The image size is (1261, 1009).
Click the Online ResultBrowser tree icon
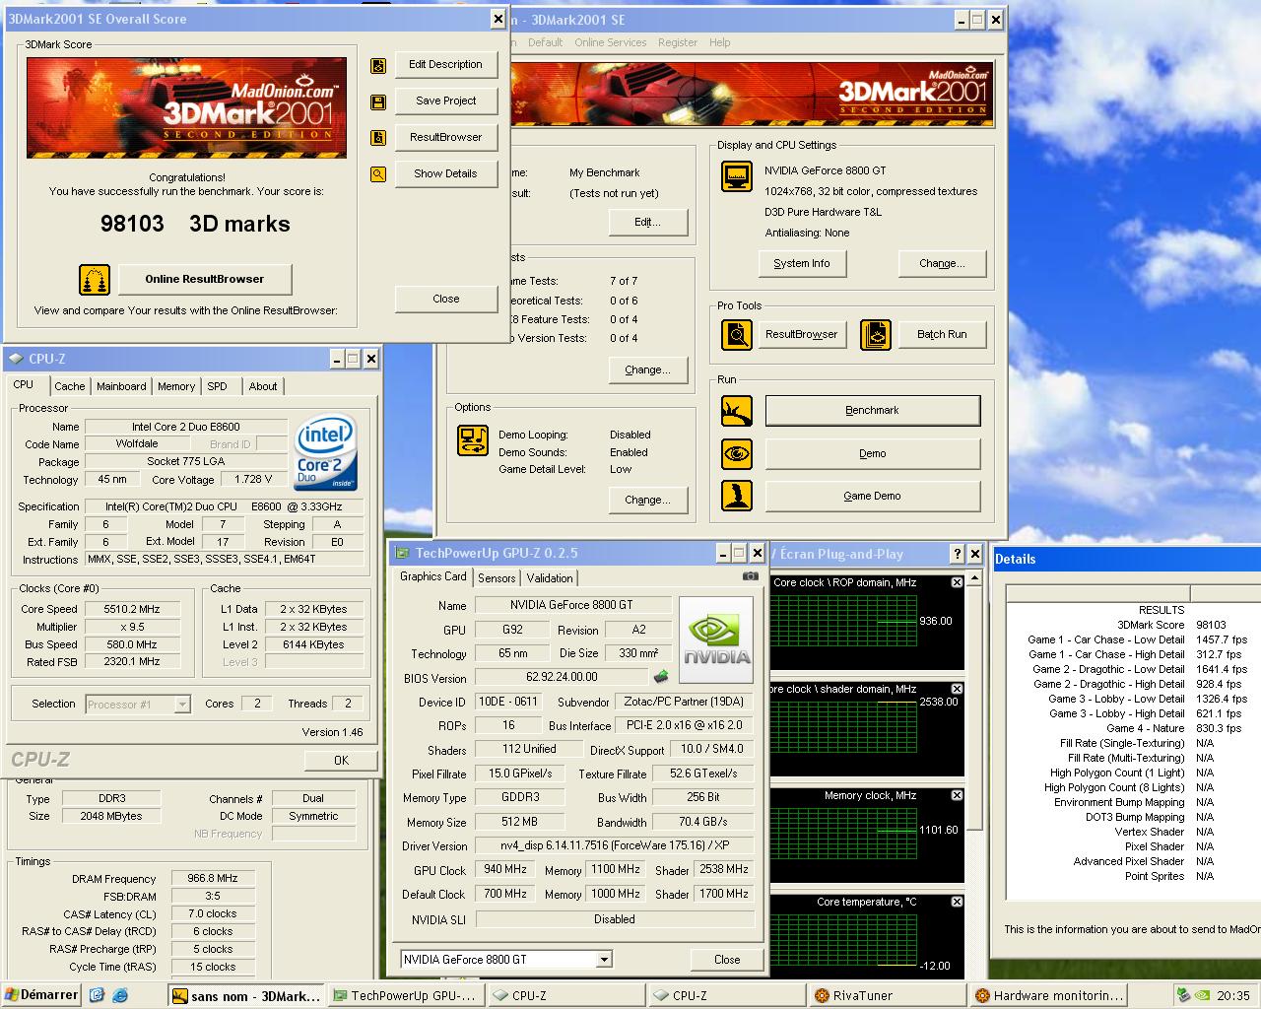tap(95, 280)
